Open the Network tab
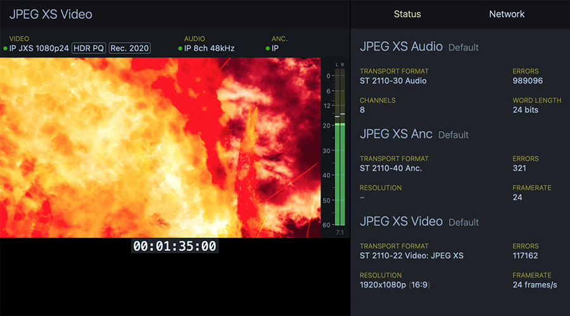 point(507,14)
